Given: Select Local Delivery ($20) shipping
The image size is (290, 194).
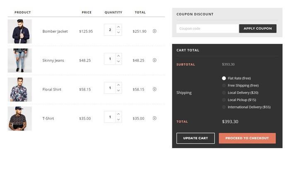Looking at the screenshot, I should click(224, 92).
